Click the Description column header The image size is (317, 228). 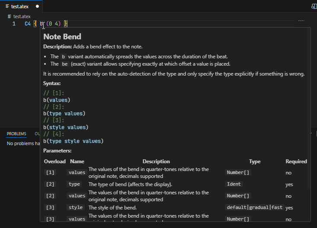(x=156, y=161)
